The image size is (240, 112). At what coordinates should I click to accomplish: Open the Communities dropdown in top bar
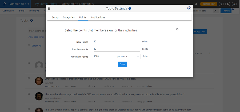pos(19,4)
